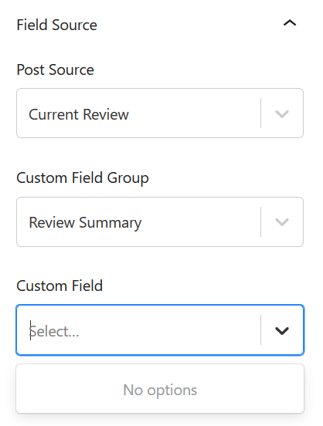
Task: Click the Custom Field dark arrow icon
Action: 282,330
